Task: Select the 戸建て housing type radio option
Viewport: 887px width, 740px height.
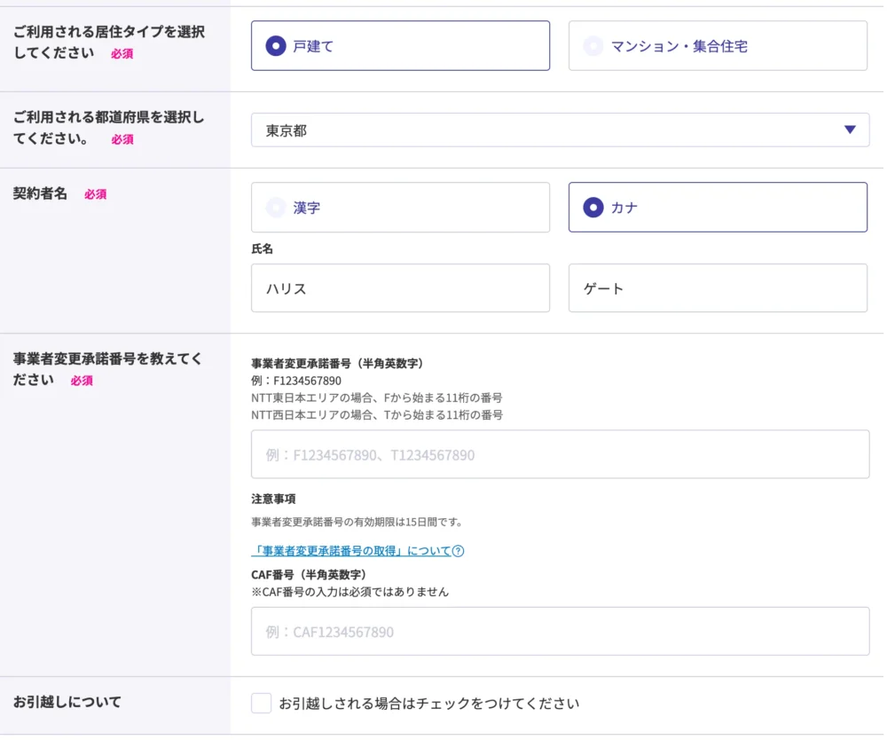Action: 401,46
